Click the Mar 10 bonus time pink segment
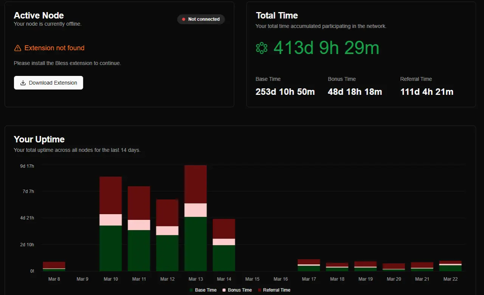This screenshot has width=484, height=295. 110,220
